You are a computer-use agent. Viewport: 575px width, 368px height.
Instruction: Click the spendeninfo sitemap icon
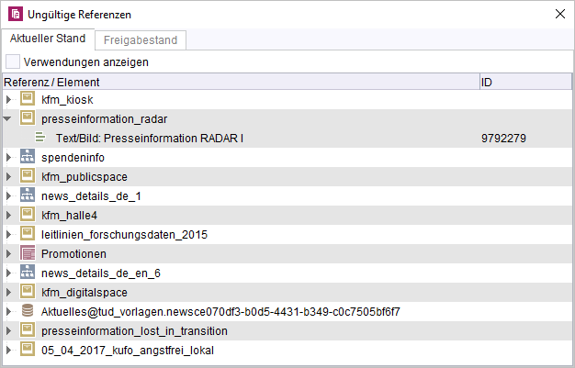[x=28, y=157]
